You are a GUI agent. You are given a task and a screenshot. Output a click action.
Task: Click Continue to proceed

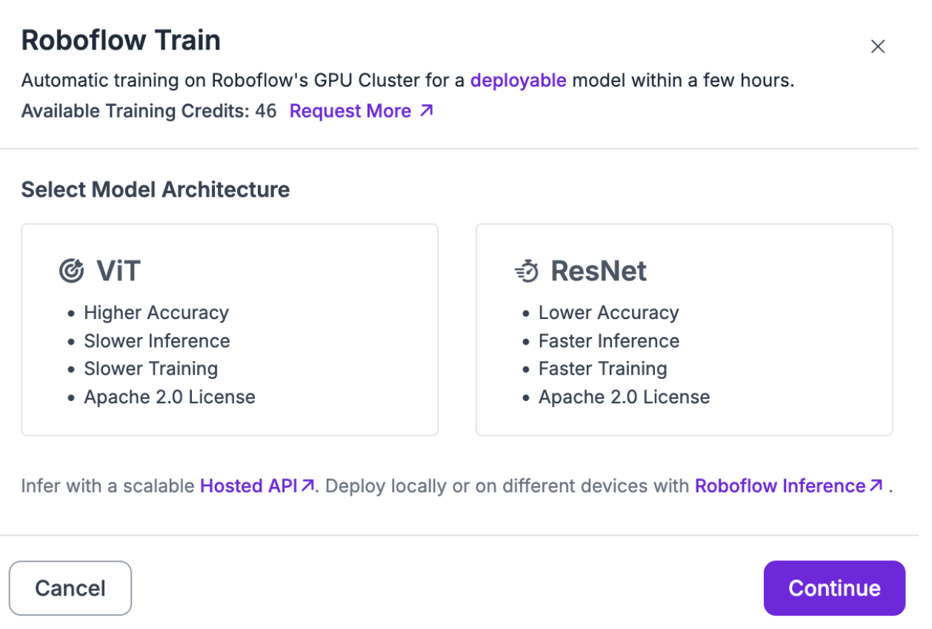[834, 588]
